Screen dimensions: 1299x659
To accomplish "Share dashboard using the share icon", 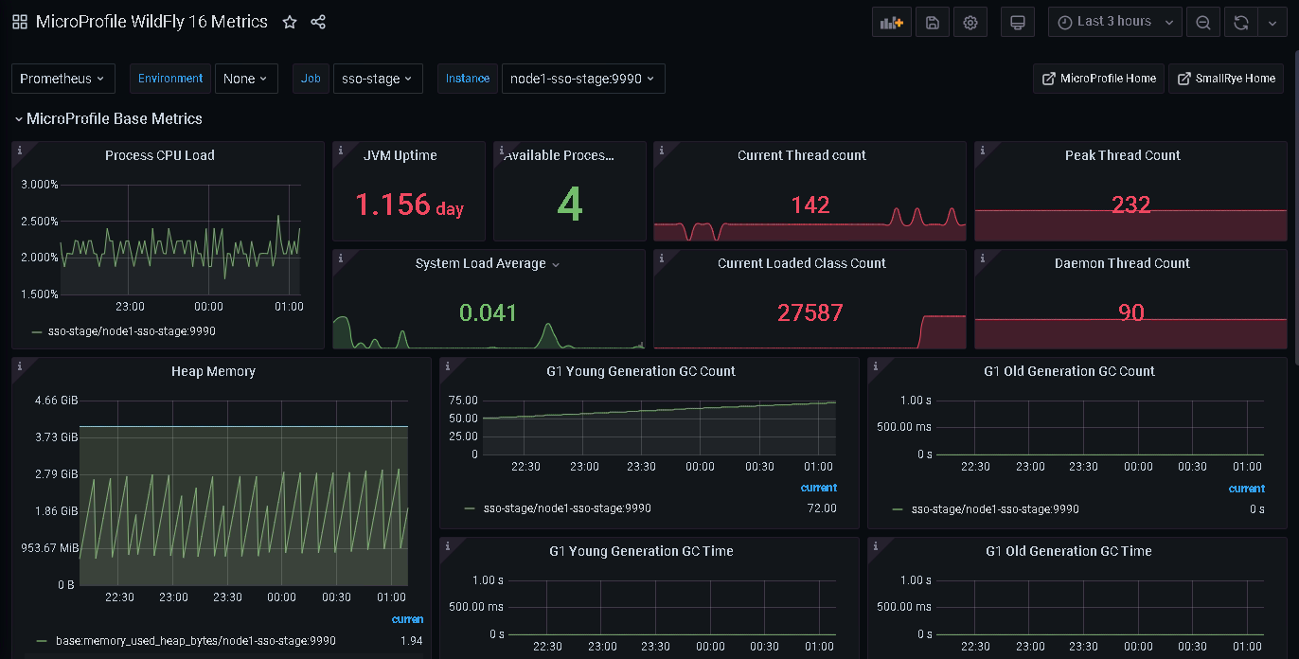I will coord(318,22).
